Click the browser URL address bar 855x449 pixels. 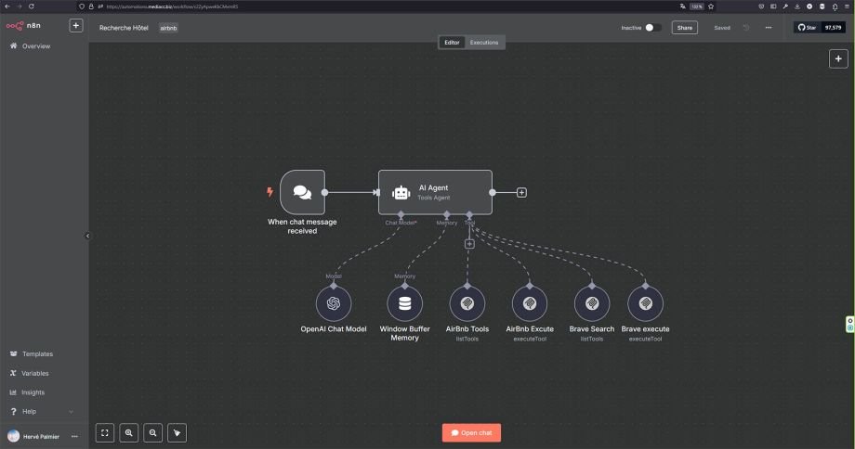[382, 6]
